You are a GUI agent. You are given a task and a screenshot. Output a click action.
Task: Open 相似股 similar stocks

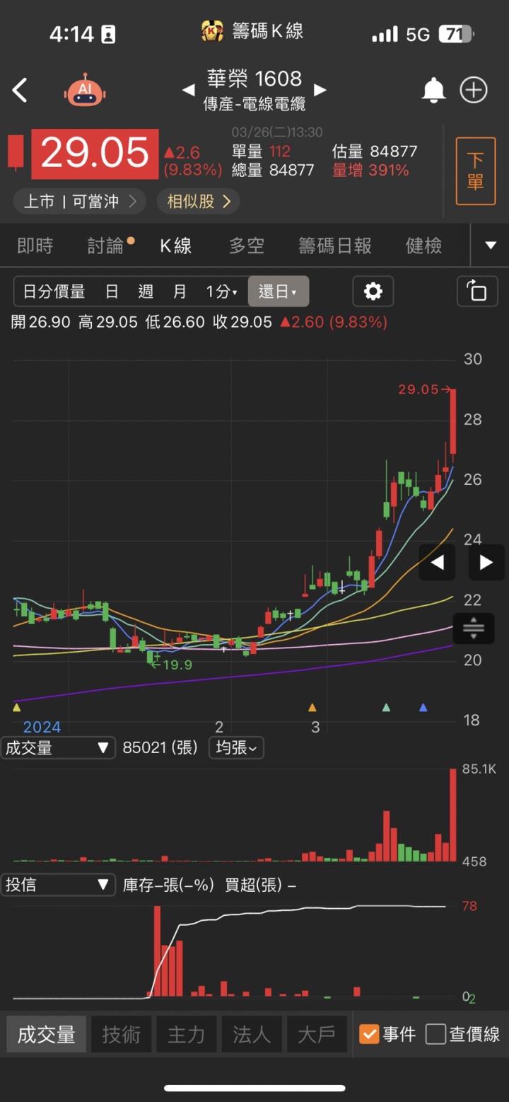click(199, 202)
